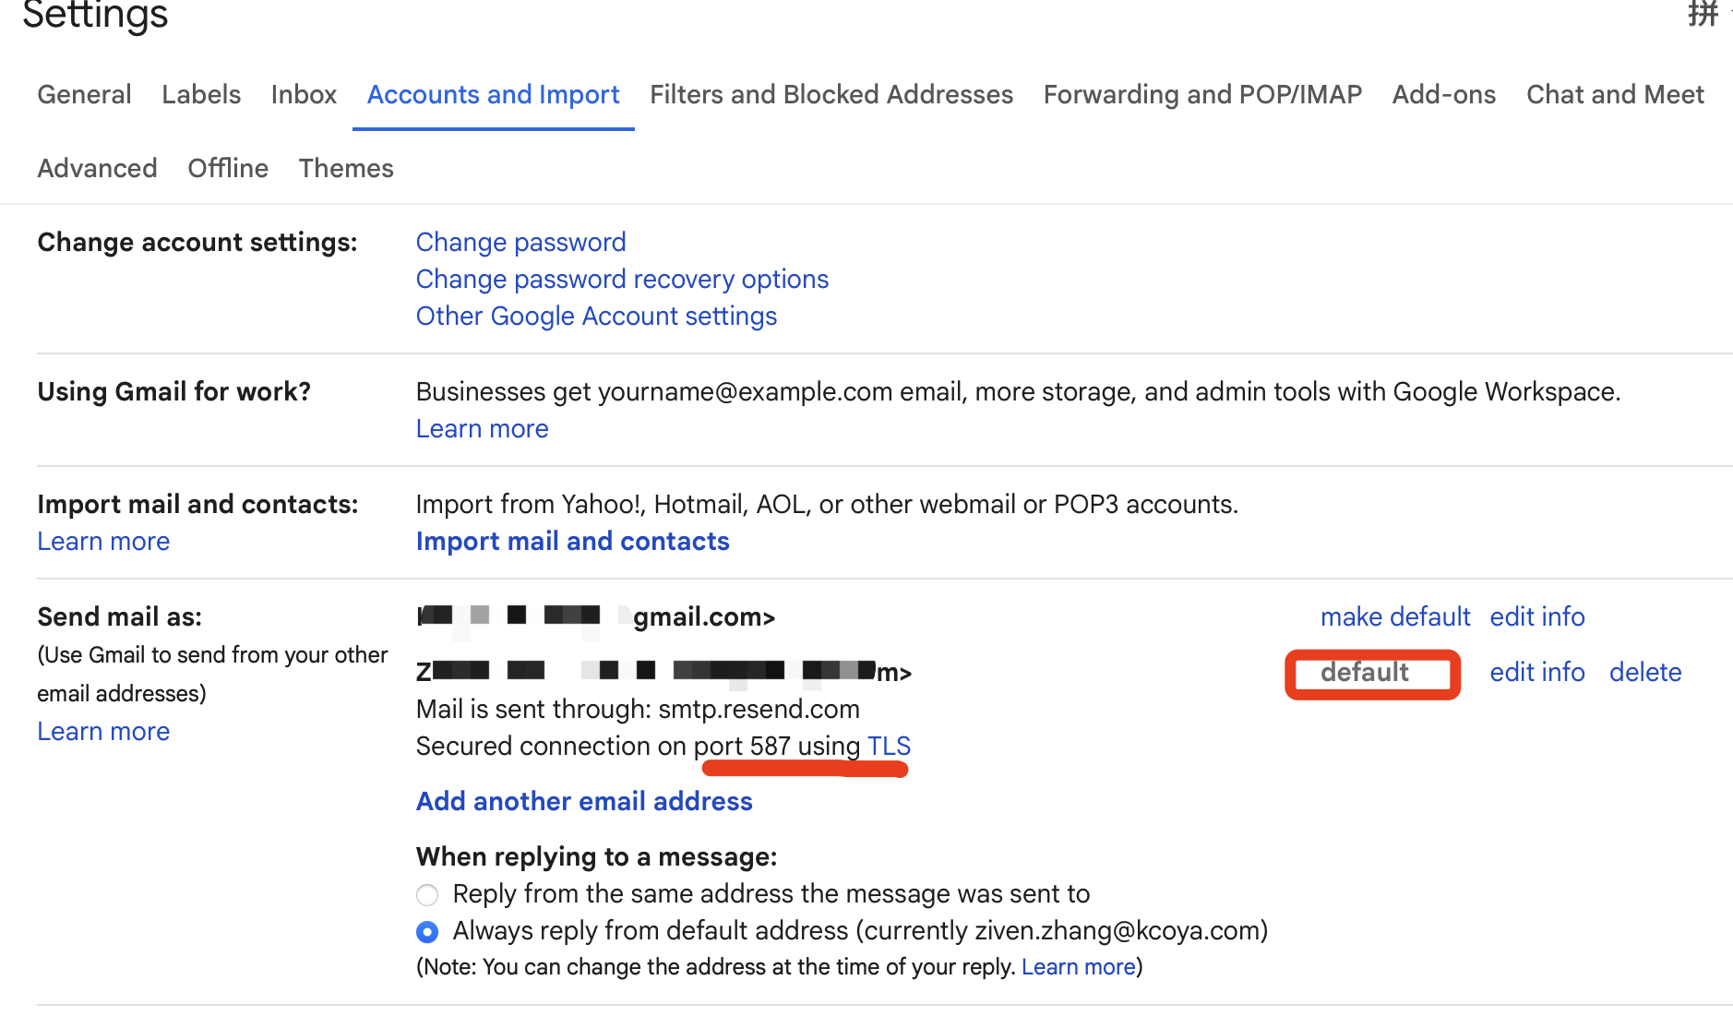Click Add another email address
Image resolution: width=1733 pixels, height=1028 pixels.
click(584, 801)
